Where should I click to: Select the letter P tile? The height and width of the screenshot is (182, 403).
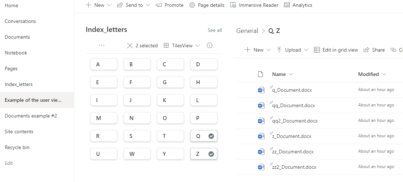(204, 118)
